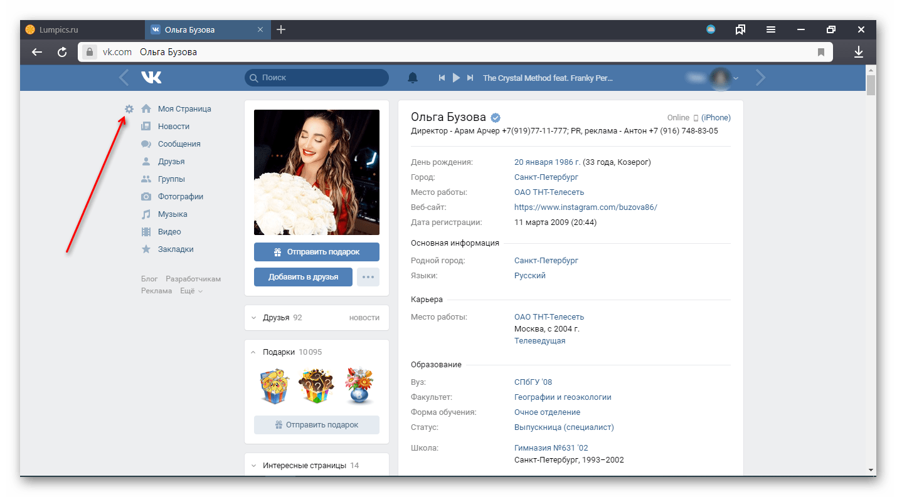Open the СПбГУ '08 university link
The image size is (897, 497).
tap(533, 382)
